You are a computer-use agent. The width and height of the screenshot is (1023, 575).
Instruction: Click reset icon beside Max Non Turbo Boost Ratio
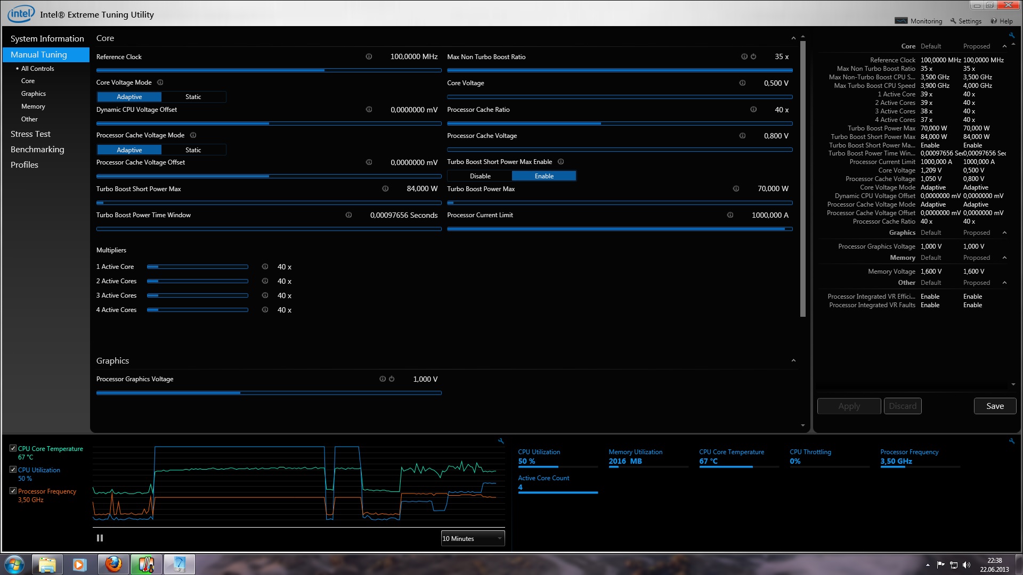point(753,56)
